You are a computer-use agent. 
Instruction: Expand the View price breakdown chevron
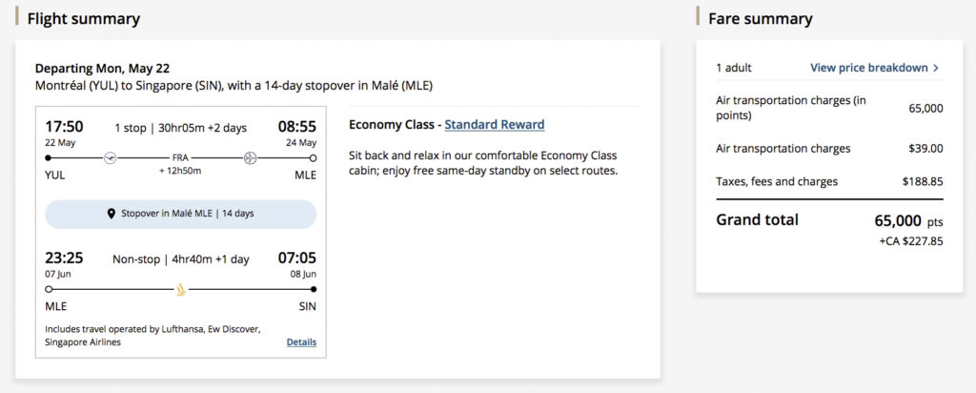937,68
